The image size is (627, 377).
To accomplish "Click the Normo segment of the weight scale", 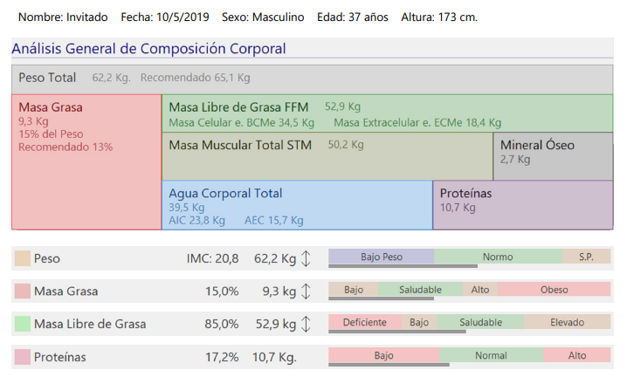I will (498, 257).
